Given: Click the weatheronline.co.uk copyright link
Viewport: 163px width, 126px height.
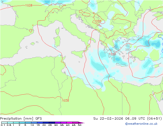Looking at the screenshot, I should (141, 124).
